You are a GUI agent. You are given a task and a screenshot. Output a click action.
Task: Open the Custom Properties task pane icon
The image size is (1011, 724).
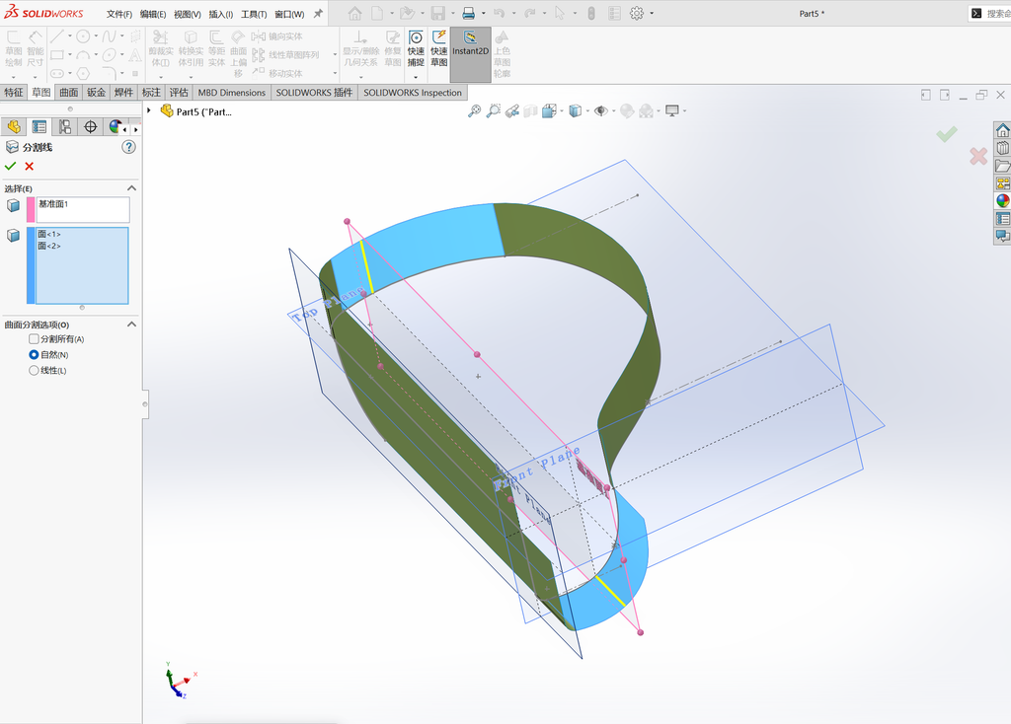pos(1003,218)
